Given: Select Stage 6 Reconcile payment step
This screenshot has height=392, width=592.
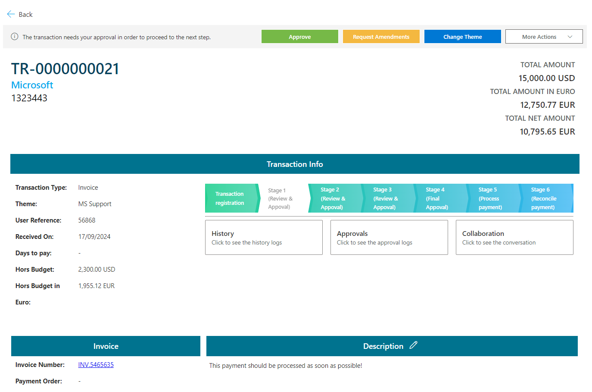Looking at the screenshot, I should point(544,198).
